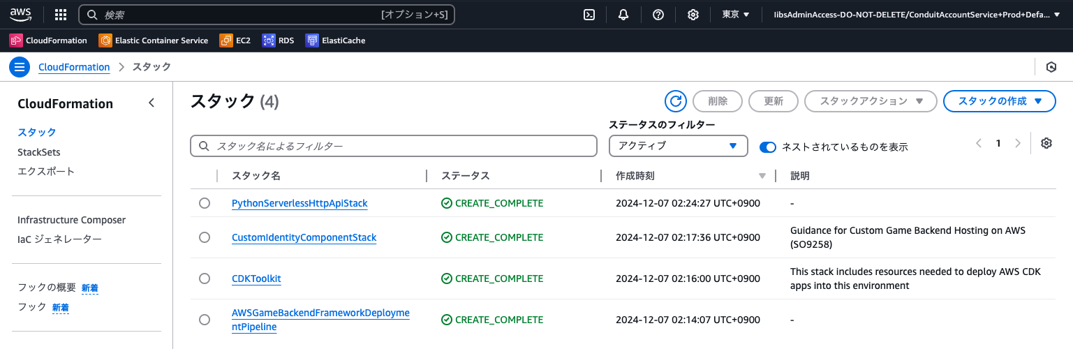Focus the AWS console search box
Screen dimensions: 1073x349
coord(267,15)
